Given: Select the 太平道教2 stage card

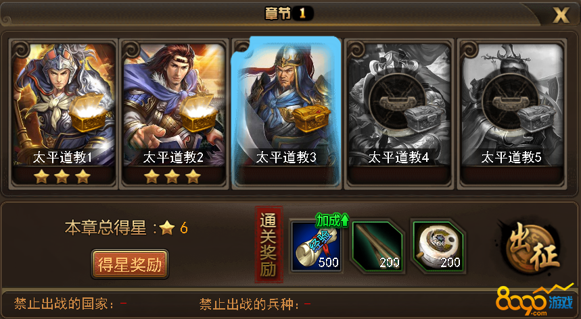Looking at the screenshot, I should pyautogui.click(x=173, y=114).
